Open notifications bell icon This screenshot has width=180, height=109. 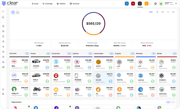coord(155,4)
